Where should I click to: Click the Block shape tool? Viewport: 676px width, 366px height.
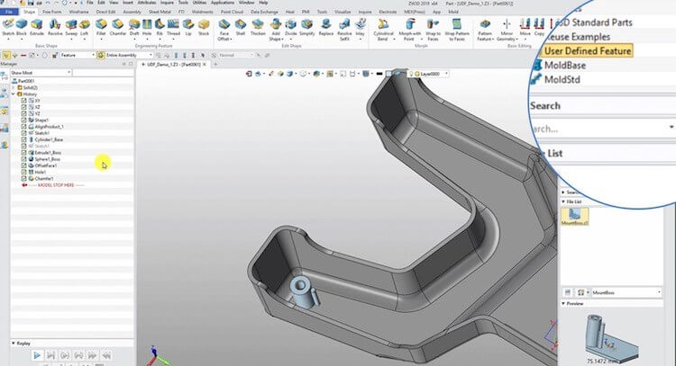(x=22, y=28)
